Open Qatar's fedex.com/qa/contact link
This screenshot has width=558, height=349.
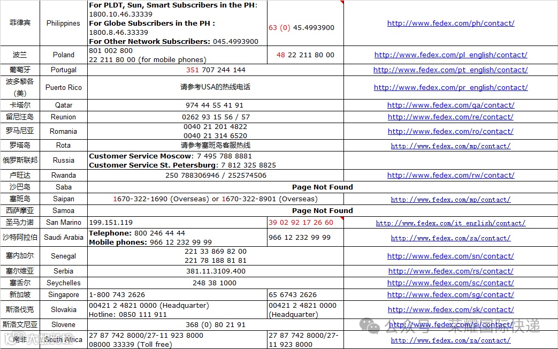click(450, 105)
